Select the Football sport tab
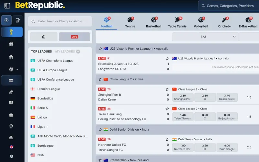 [107, 22]
